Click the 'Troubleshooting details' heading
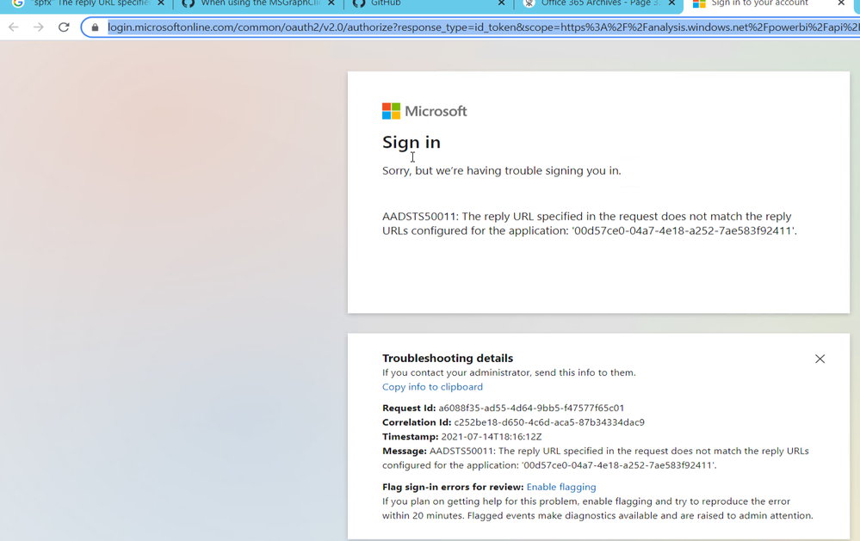 click(447, 358)
